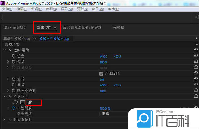Uncheck the 等比缩放 checkbox

[x=101, y=74]
